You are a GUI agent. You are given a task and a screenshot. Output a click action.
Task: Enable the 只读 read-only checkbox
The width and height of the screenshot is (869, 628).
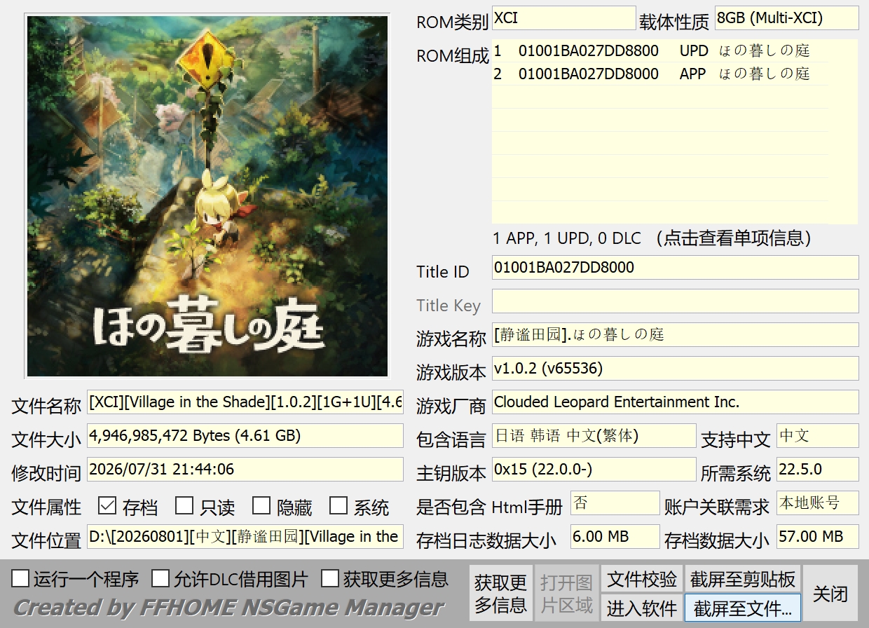(184, 505)
